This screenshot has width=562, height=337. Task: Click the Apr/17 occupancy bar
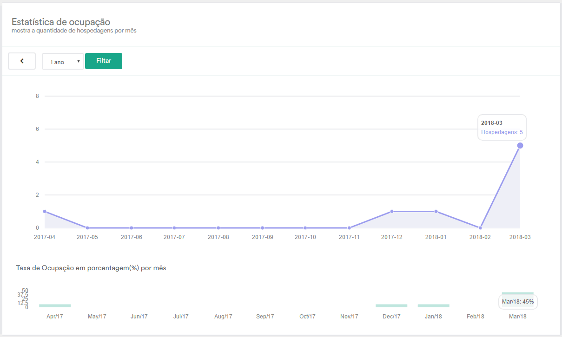(55, 306)
